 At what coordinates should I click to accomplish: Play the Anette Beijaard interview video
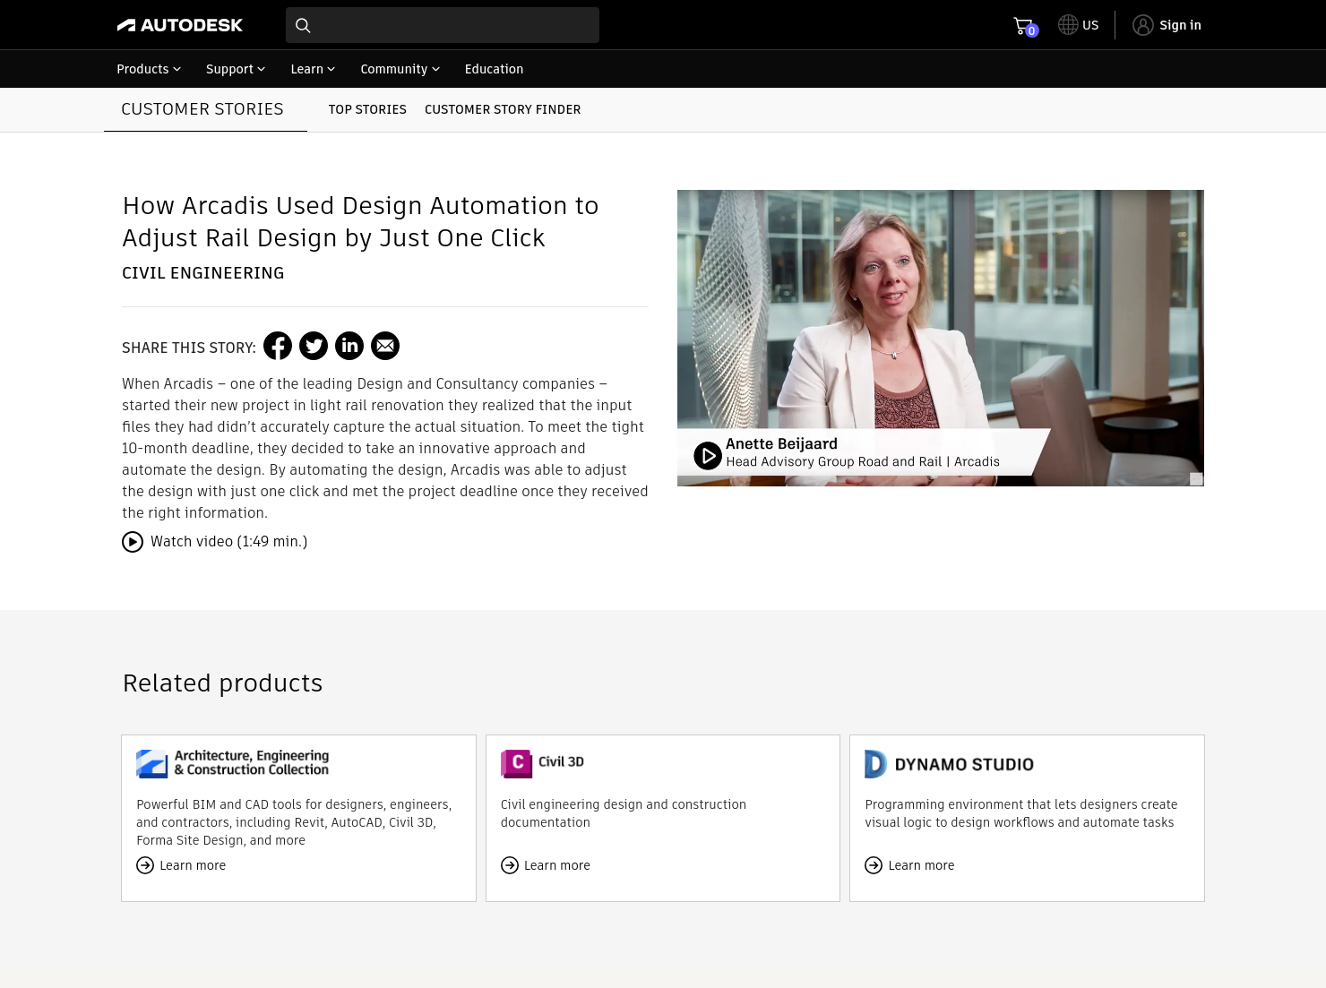pos(708,455)
